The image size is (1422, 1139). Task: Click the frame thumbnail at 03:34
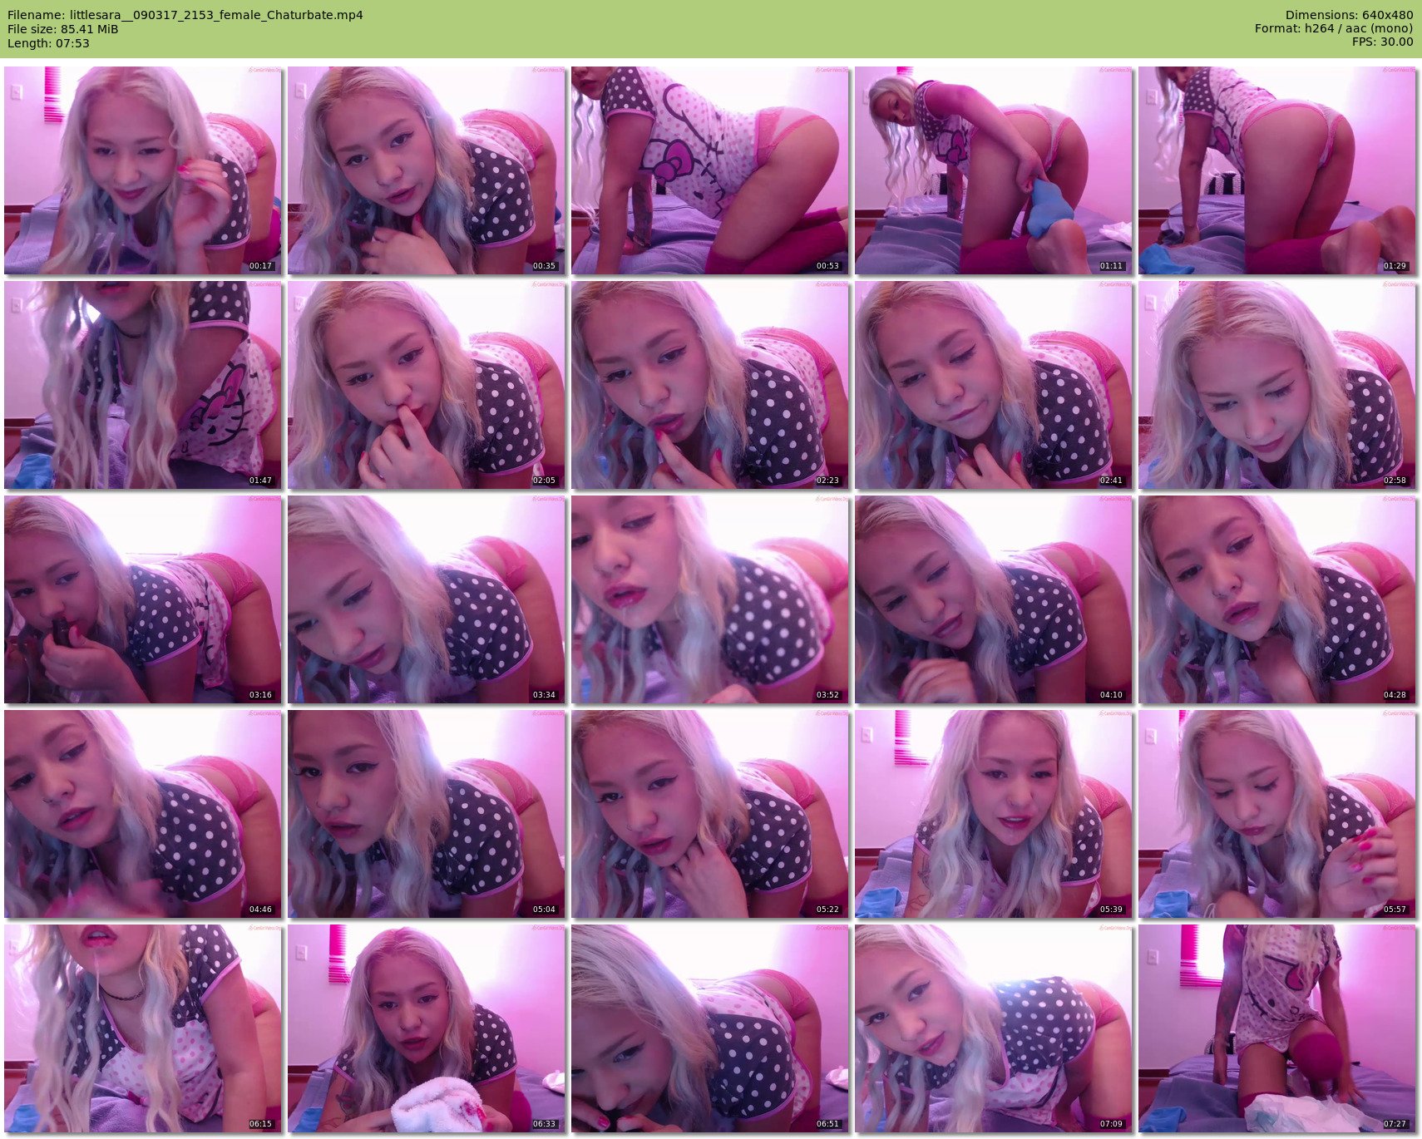(x=427, y=599)
